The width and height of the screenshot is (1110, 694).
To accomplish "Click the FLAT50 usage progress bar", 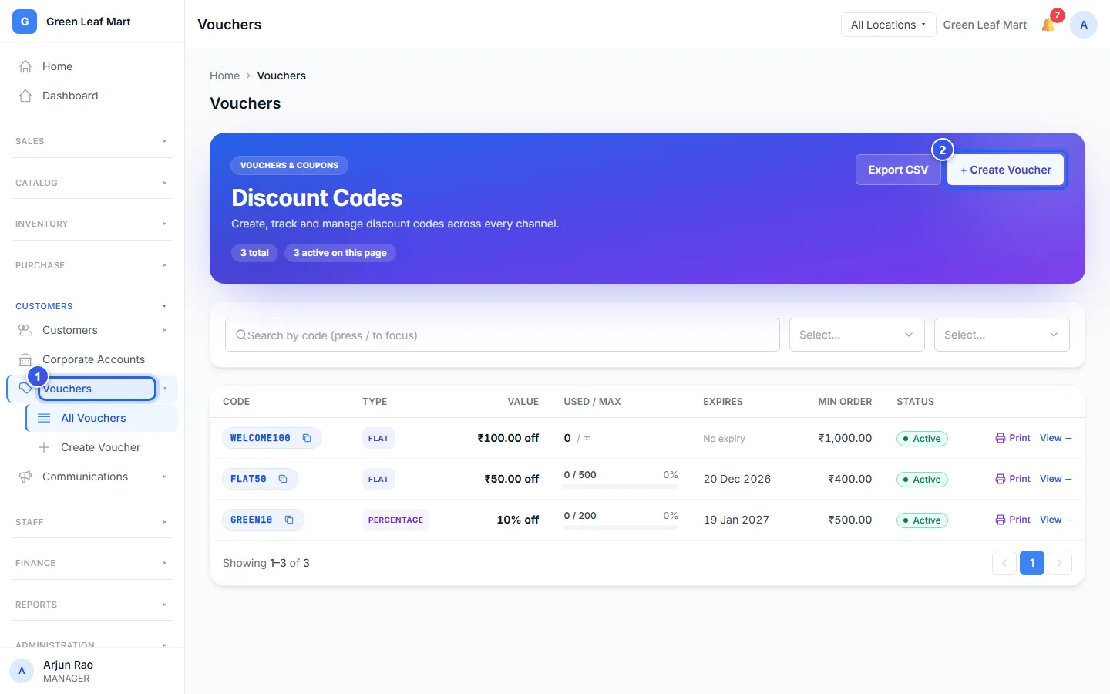I will coord(621,486).
